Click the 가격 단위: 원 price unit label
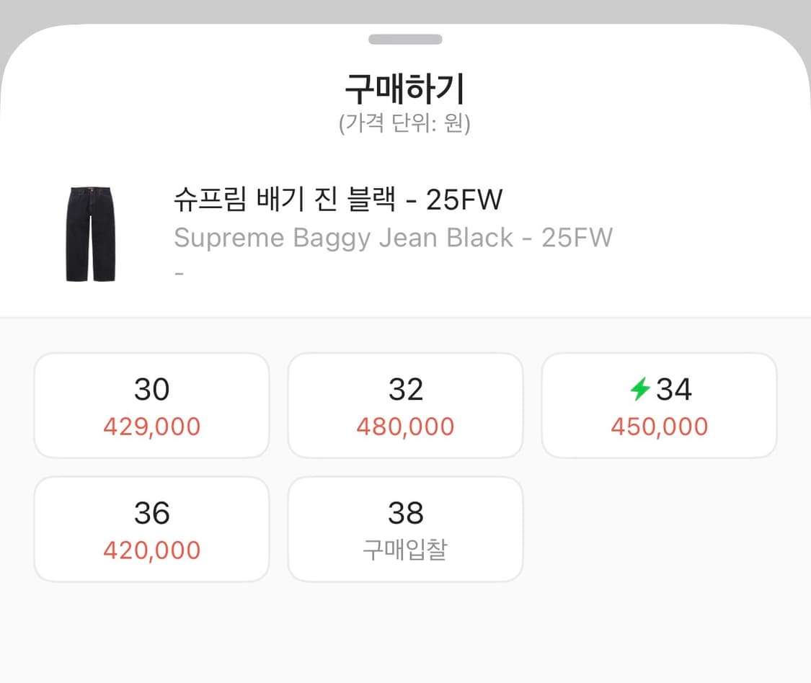Viewport: 811px width, 683px height. coord(405,122)
